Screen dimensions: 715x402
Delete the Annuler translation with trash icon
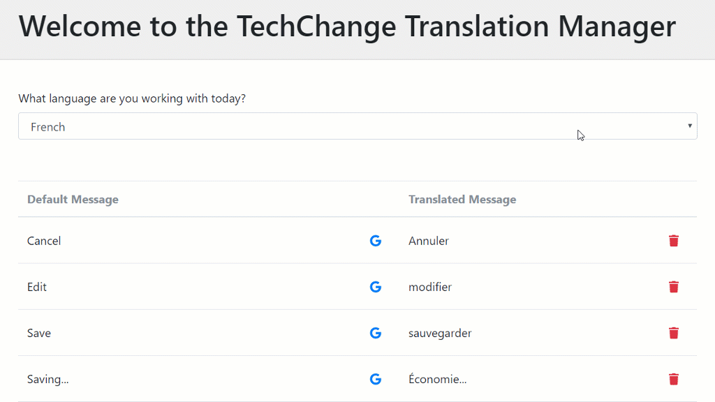point(674,241)
